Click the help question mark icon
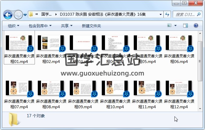205x130 pixels. 196,26
